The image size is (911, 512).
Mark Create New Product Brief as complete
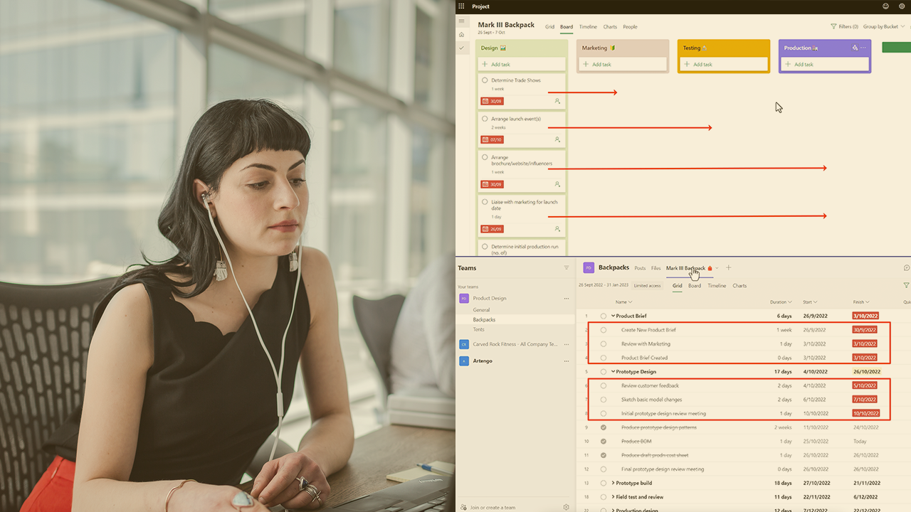pyautogui.click(x=604, y=330)
